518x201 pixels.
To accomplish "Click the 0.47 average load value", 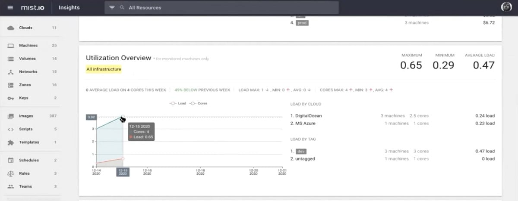I will click(483, 65).
